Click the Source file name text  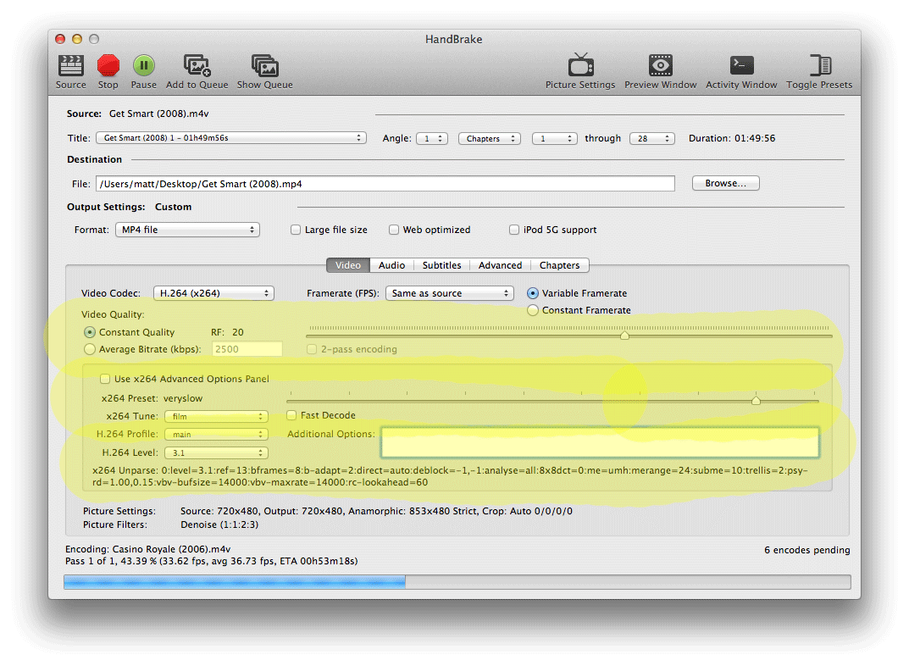point(159,114)
